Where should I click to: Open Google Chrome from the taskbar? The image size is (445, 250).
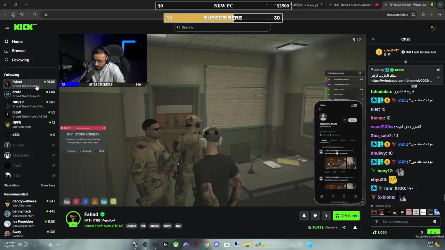[x=207, y=244]
